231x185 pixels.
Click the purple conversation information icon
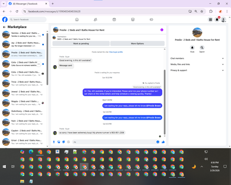click(x=162, y=30)
